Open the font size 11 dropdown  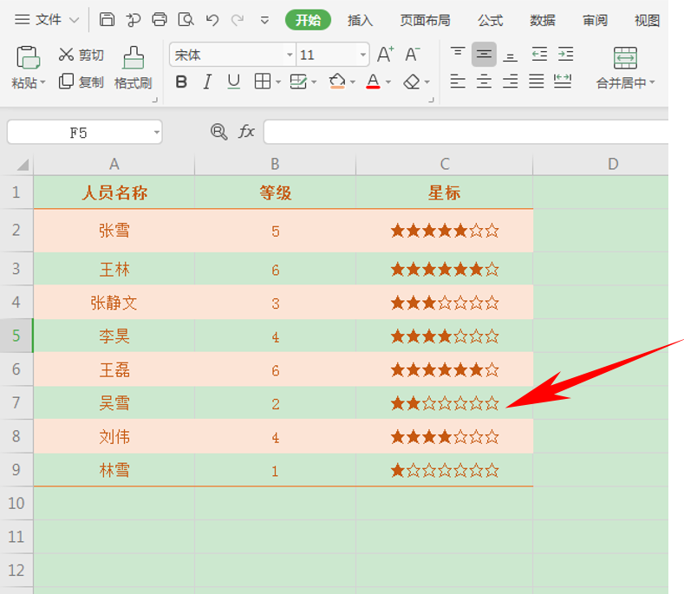[x=362, y=55]
